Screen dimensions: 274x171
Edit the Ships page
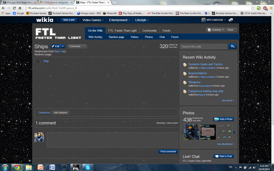(55, 46)
